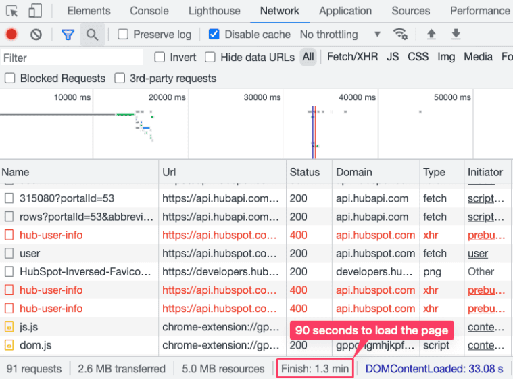Viewport: 513px width, 379px height.
Task: Click the Filter text input field
Action: tap(72, 58)
